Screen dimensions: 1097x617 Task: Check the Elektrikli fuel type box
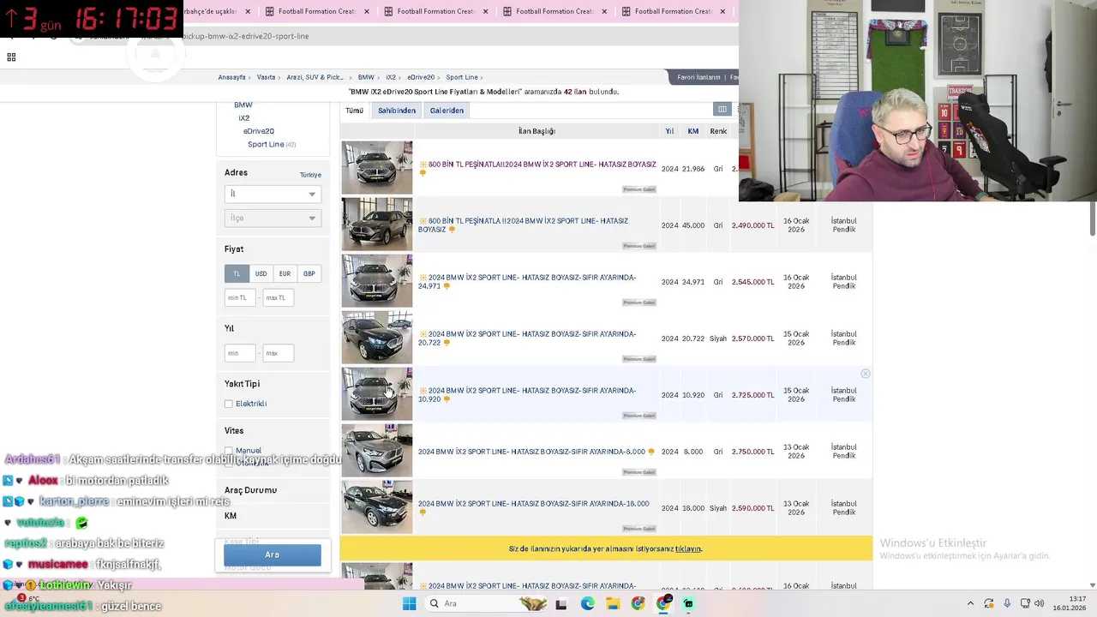229,404
